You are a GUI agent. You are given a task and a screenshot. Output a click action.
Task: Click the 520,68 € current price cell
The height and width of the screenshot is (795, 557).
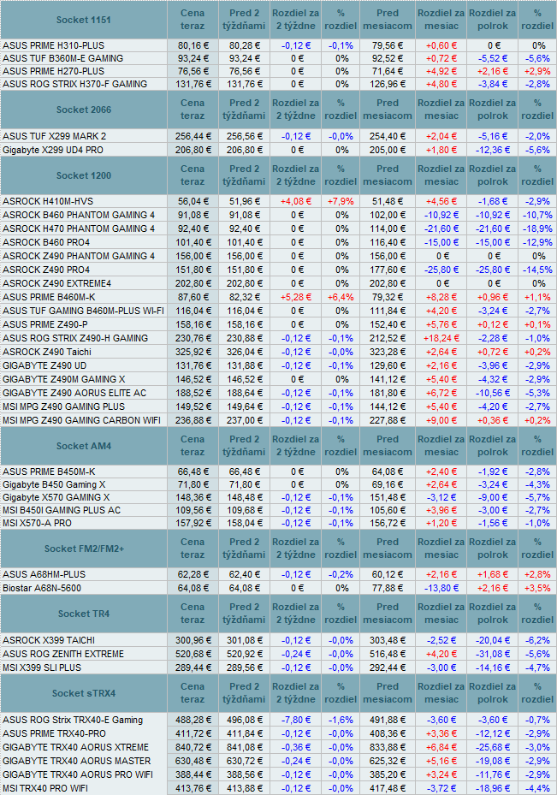tap(193, 654)
